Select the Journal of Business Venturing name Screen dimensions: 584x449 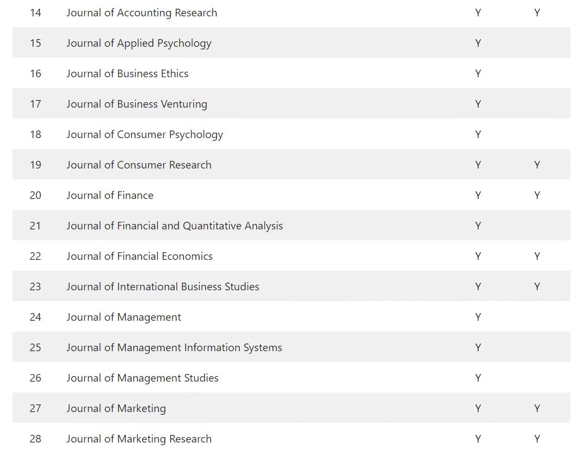pos(137,104)
